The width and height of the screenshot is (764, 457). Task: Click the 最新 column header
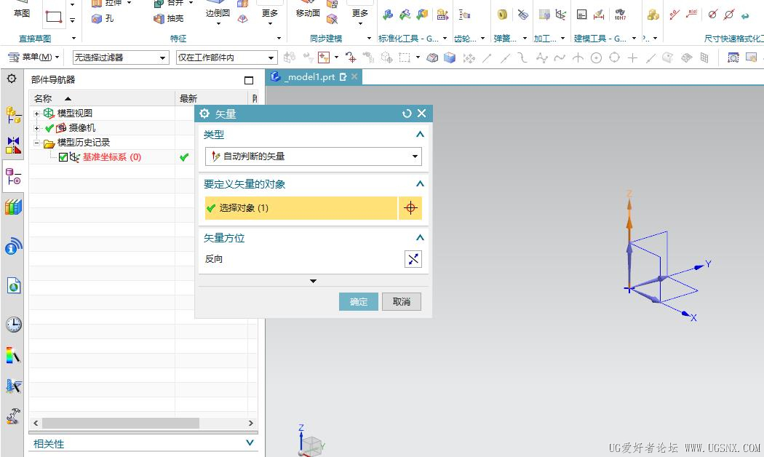click(x=212, y=98)
